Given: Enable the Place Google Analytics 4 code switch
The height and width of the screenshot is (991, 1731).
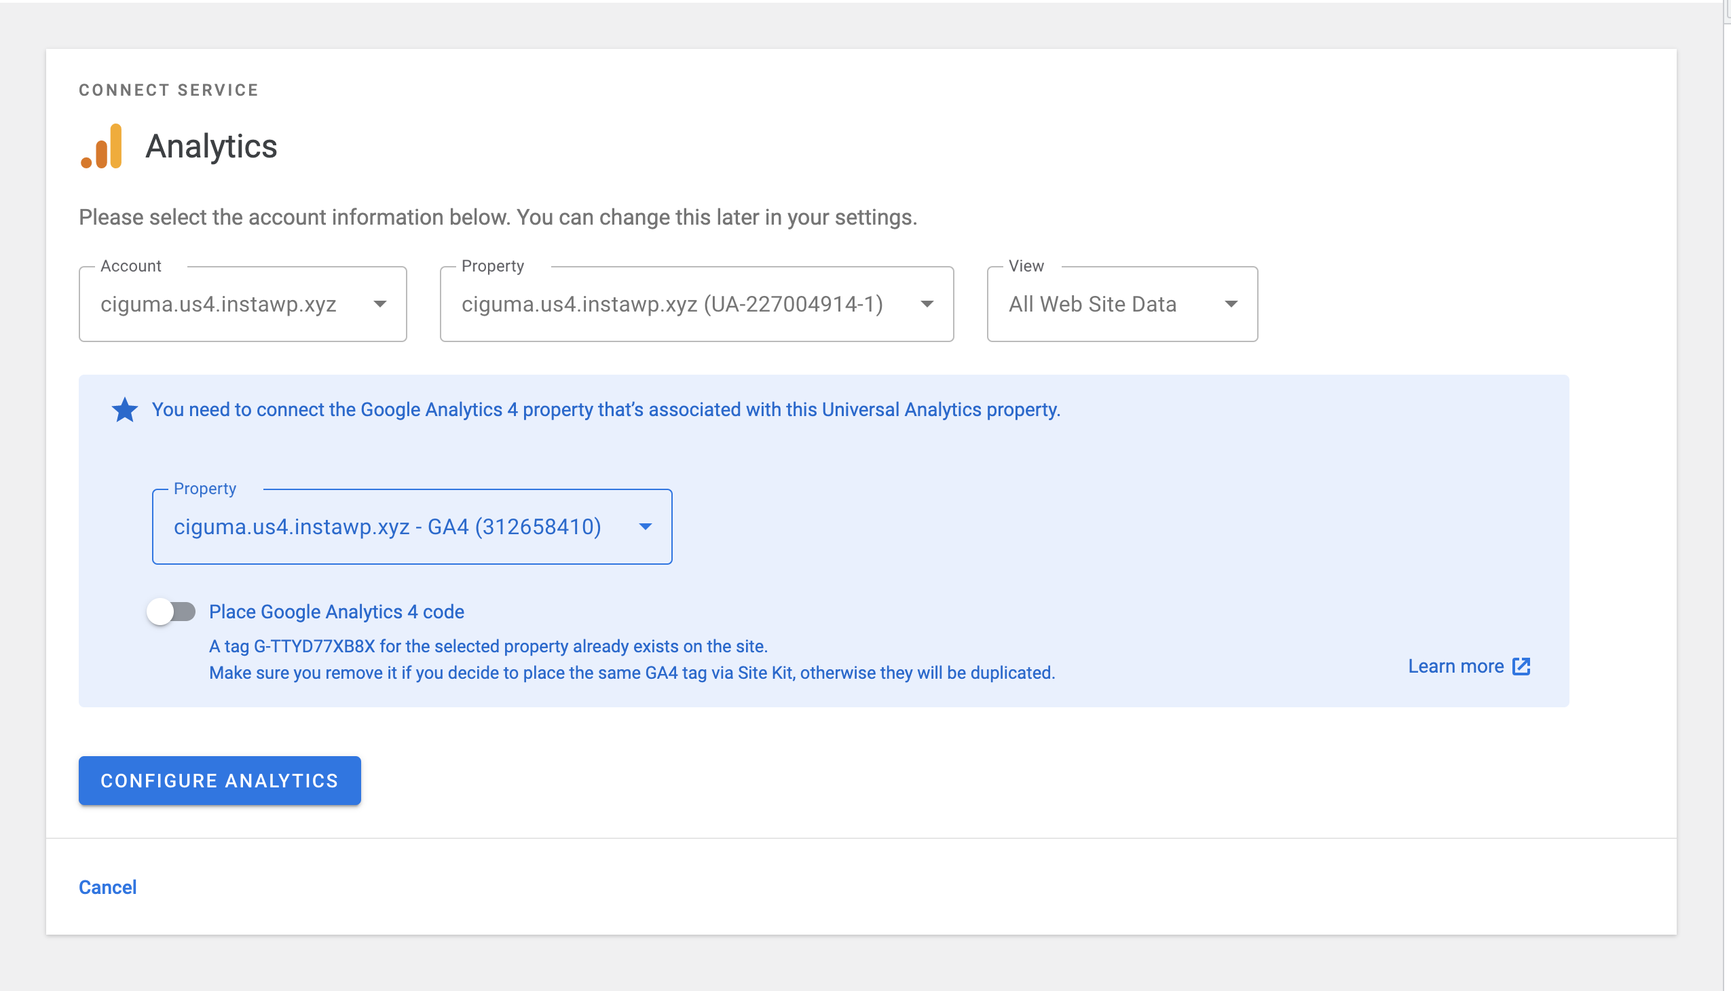Looking at the screenshot, I should [x=172, y=612].
